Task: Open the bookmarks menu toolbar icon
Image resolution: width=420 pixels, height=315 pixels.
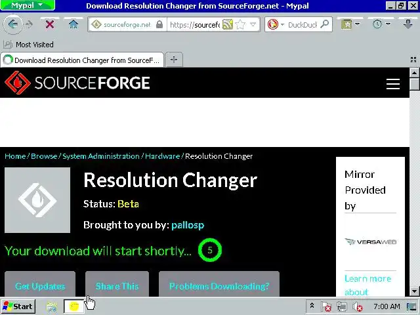Action: pyautogui.click(x=346, y=24)
